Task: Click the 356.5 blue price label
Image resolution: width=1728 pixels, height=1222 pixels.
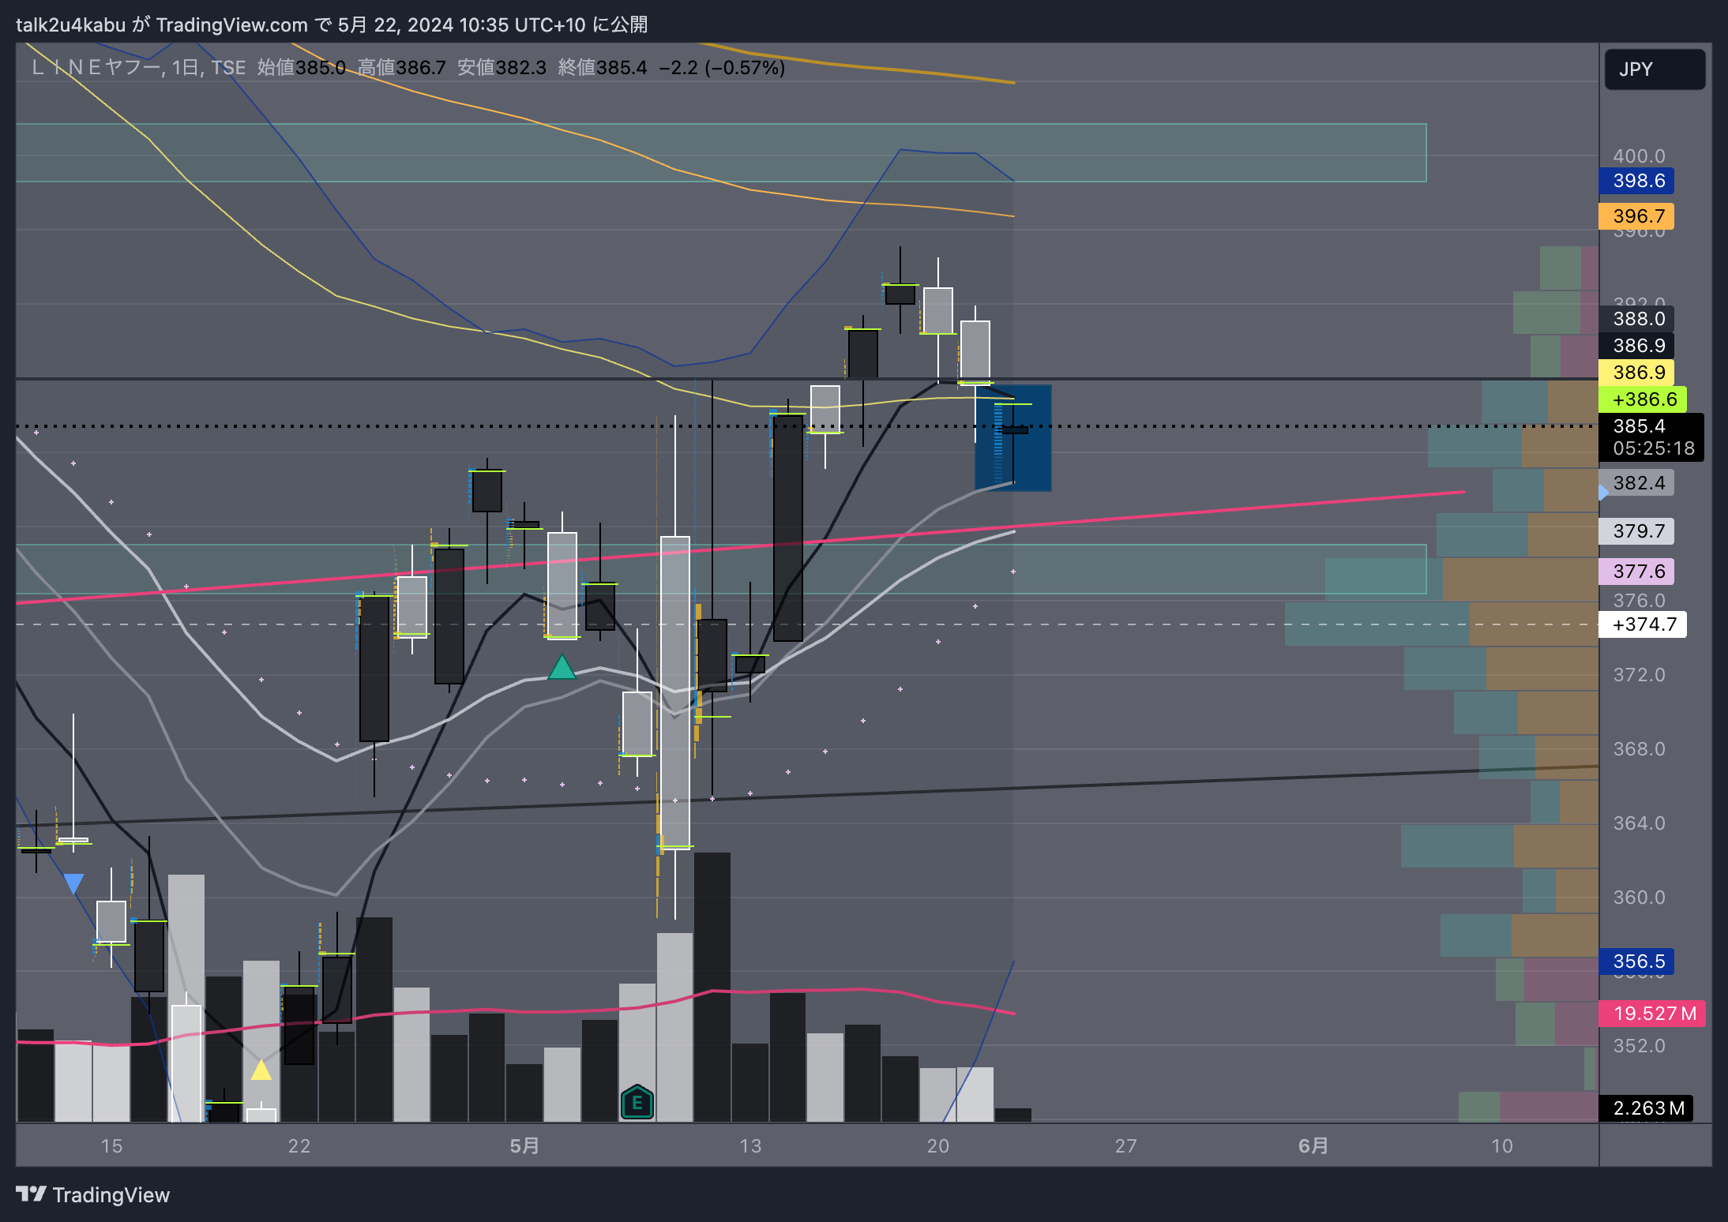Action: 1636,961
